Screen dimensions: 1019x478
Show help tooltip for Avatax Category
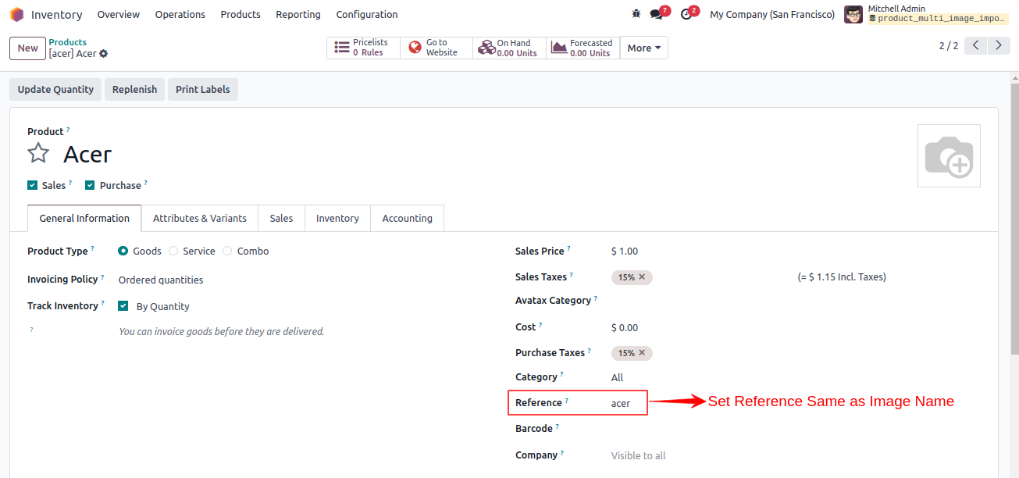tap(596, 298)
